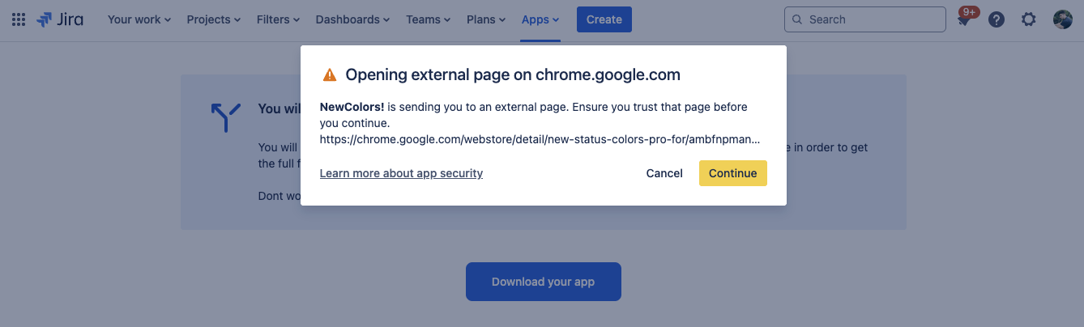Click the user profile avatar
The width and height of the screenshot is (1084, 327).
(x=1062, y=19)
